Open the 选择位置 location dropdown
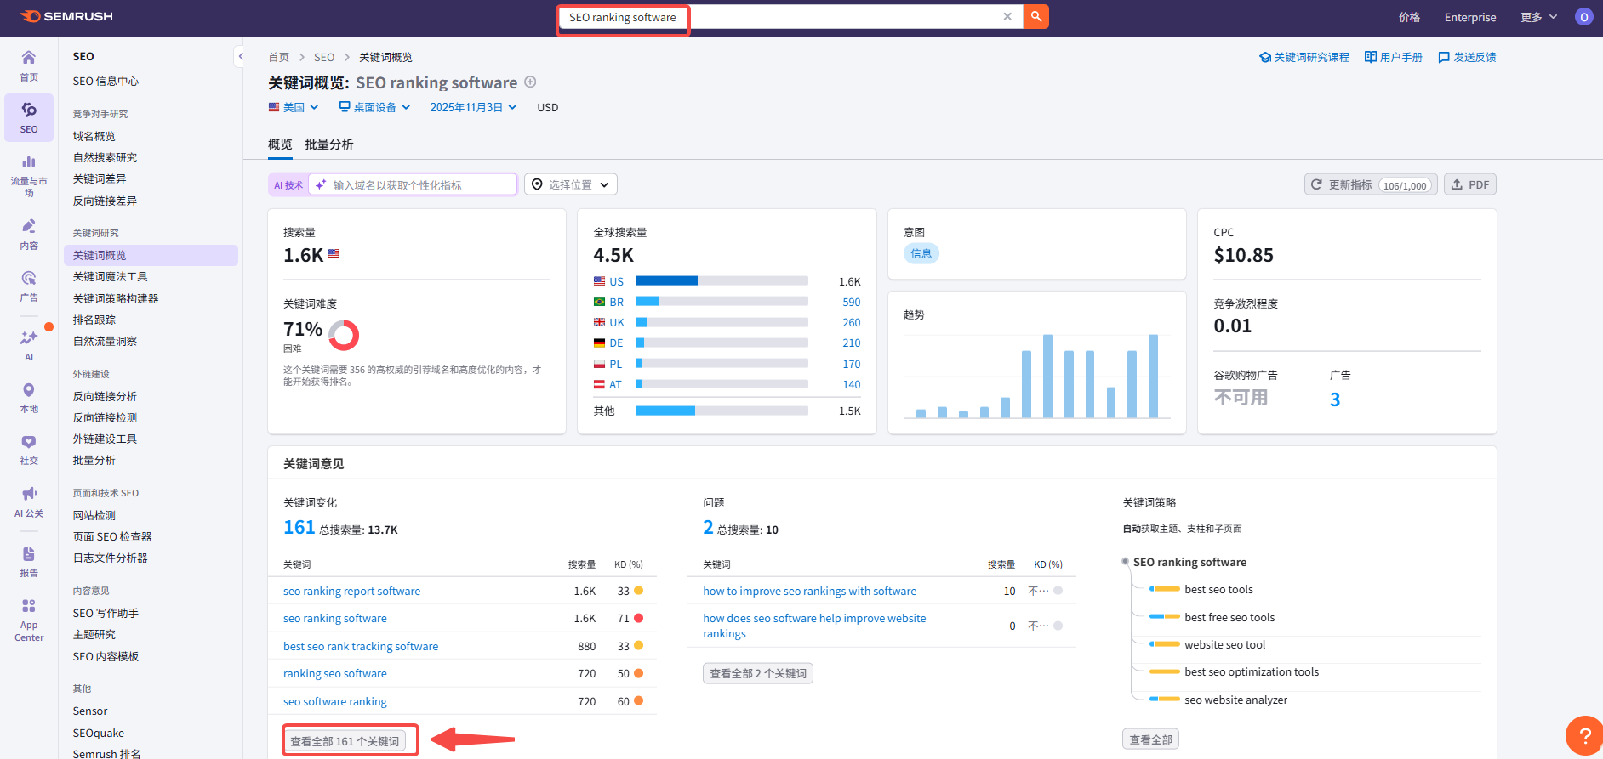Image resolution: width=1603 pixels, height=759 pixels. coord(571,184)
